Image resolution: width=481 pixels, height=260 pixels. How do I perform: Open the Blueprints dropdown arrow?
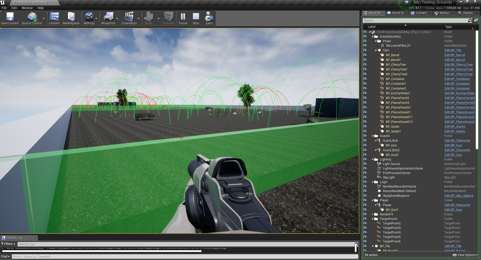point(117,19)
